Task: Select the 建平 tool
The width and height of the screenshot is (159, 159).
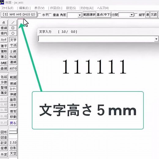Action: tap(4, 46)
